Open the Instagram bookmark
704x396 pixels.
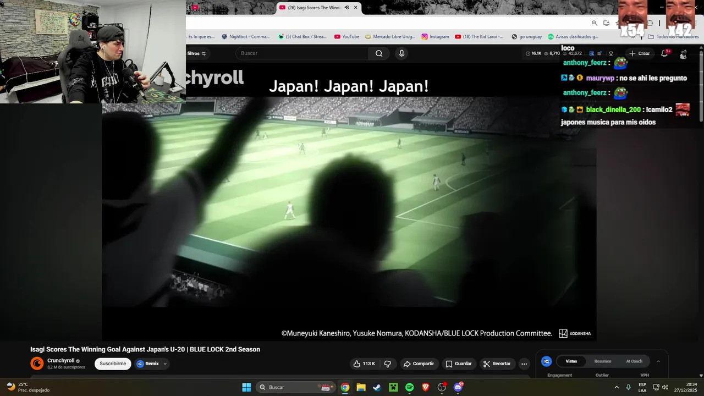435,37
